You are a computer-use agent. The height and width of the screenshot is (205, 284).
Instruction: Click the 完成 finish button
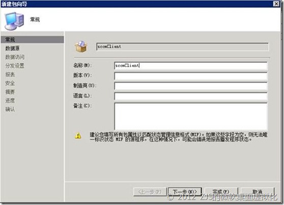[221, 192]
